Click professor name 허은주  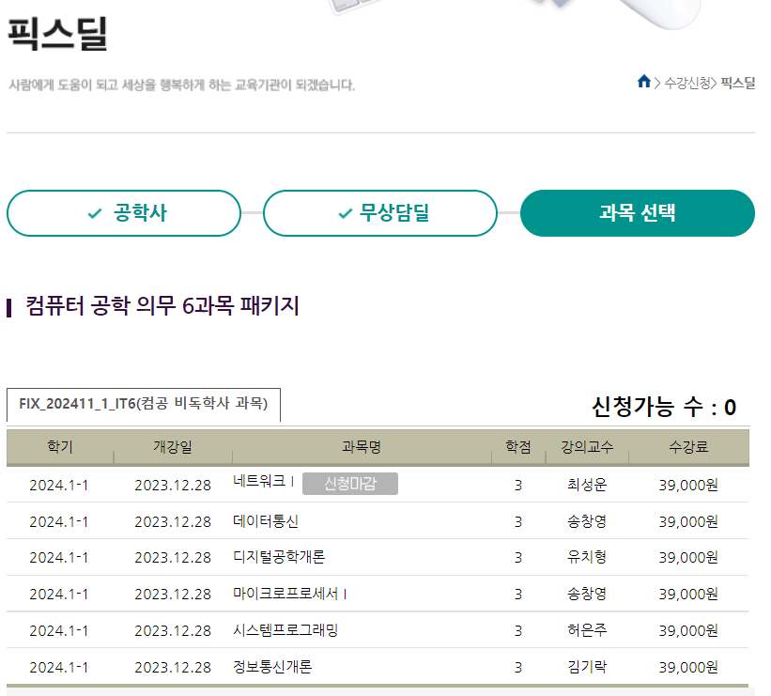point(587,630)
